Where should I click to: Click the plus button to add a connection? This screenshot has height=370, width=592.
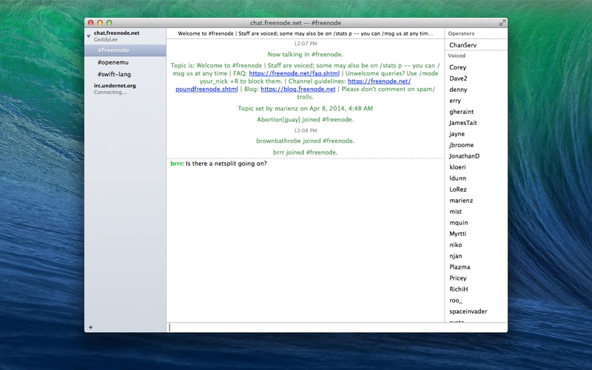pos(90,327)
